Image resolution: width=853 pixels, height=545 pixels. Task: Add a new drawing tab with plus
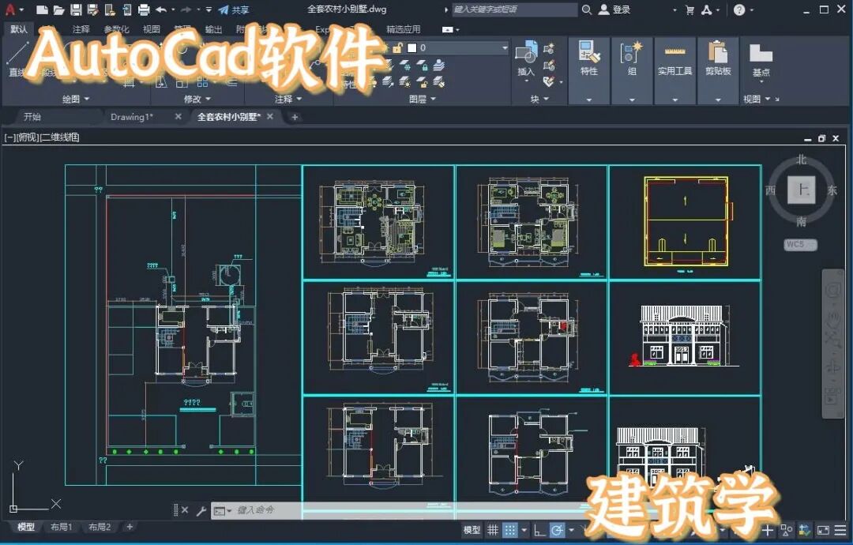coord(295,117)
